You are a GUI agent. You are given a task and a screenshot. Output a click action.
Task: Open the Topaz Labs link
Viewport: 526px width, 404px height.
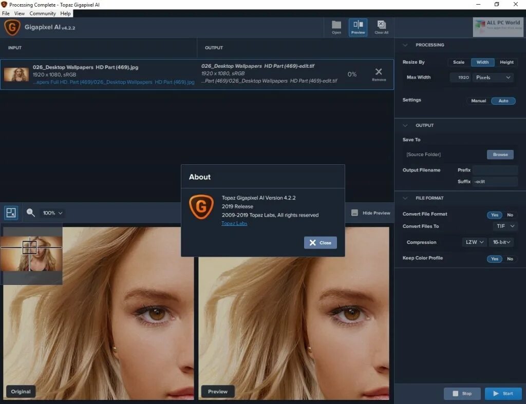[x=234, y=223]
